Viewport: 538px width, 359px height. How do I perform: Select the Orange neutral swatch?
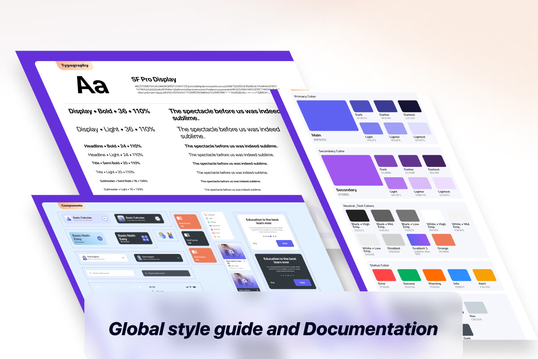click(x=443, y=240)
